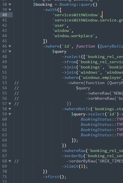Place cursor on the $booking variable
The width and height of the screenshot is (123, 183).
click(43, 5)
